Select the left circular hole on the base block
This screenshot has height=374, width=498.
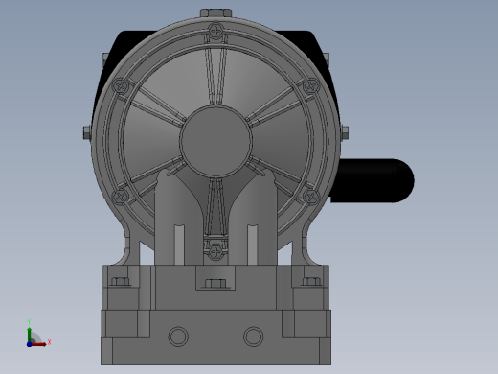coord(178,337)
